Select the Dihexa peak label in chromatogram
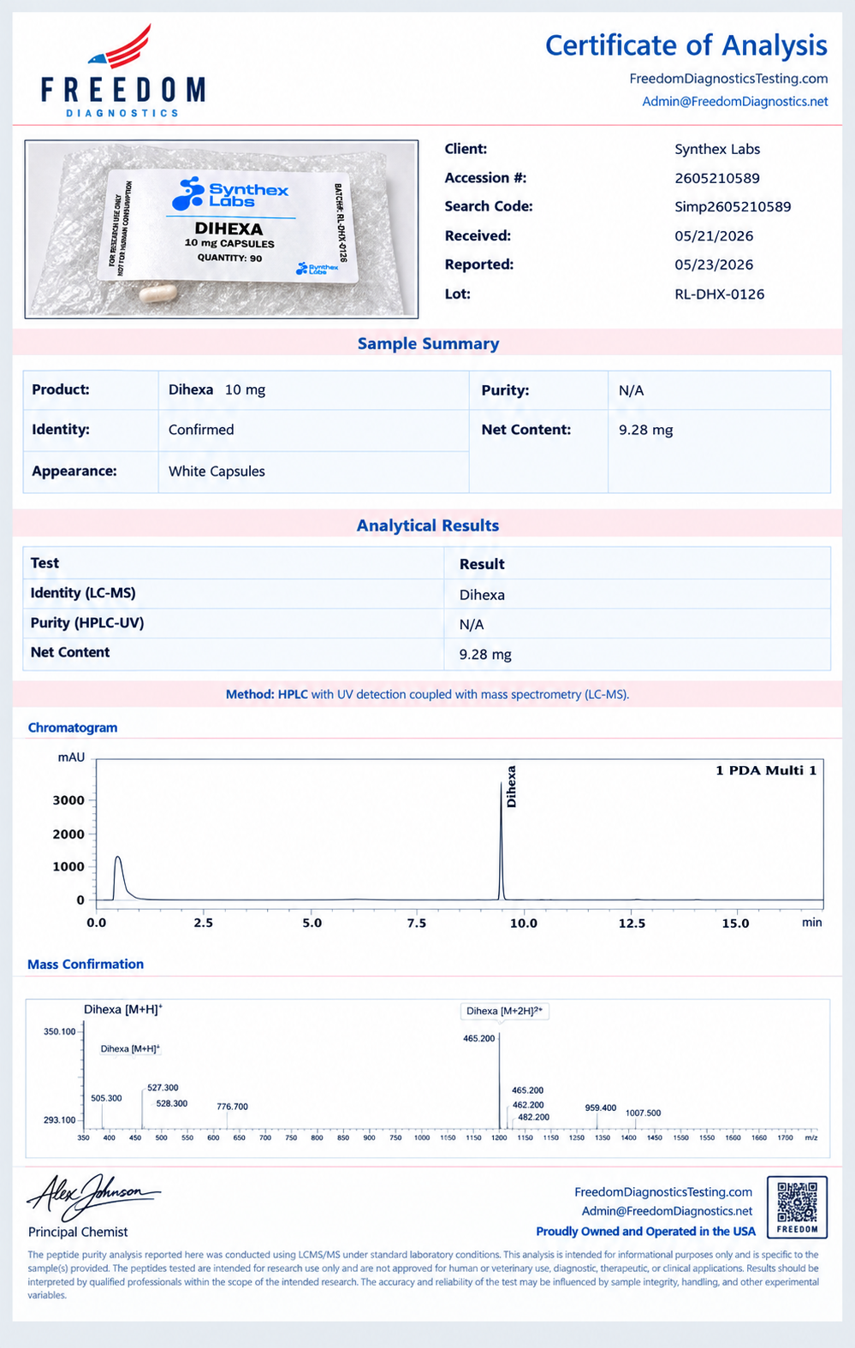Screen dimensions: 855x1348 click(x=511, y=787)
